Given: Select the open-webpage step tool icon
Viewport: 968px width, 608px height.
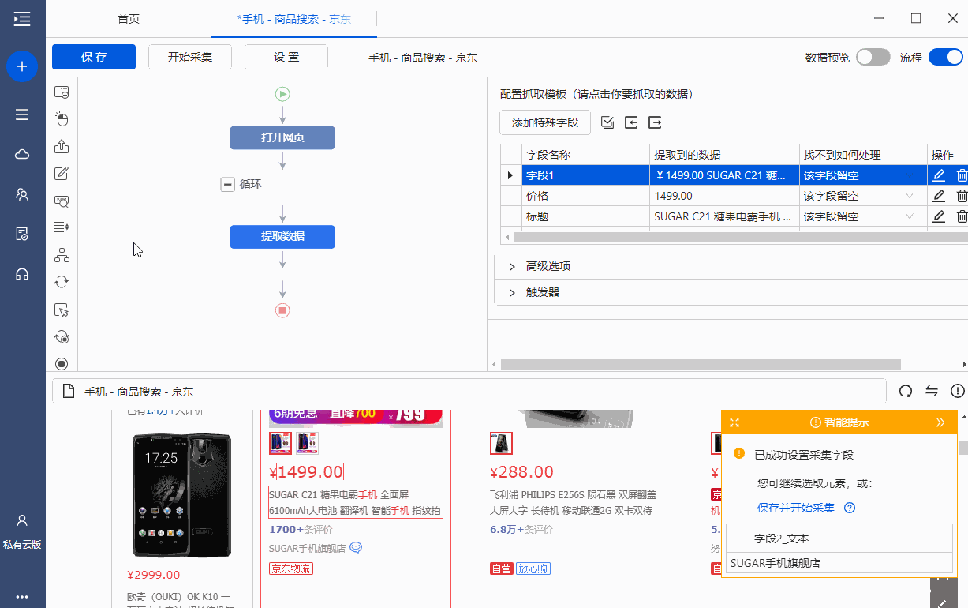Looking at the screenshot, I should [x=62, y=92].
